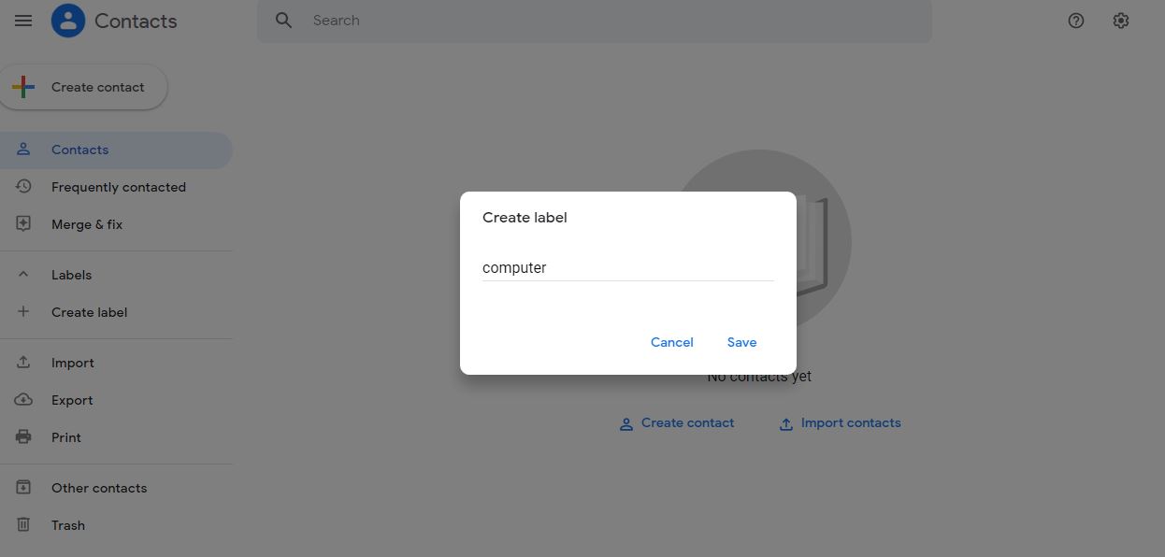Click the history icon for Frequently contacted
Screen dimensions: 1165x557
(x=23, y=187)
